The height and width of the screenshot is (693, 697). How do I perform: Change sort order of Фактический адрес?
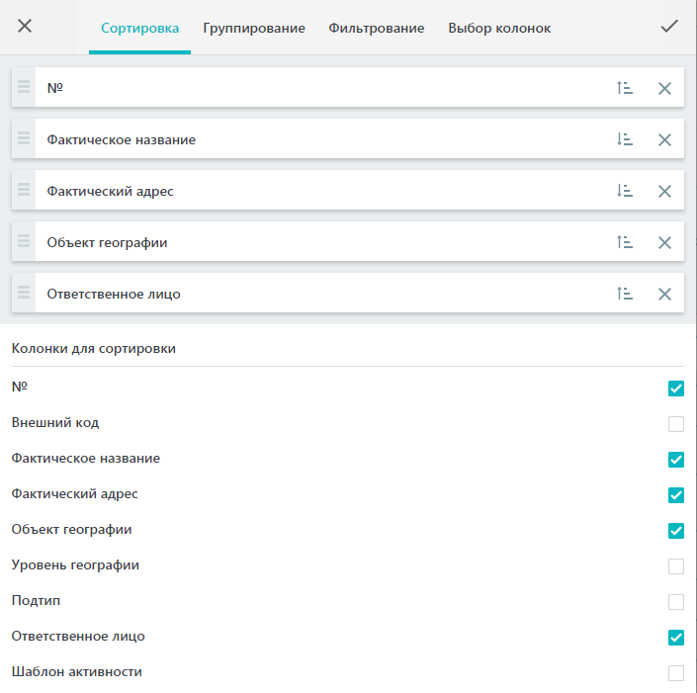[624, 191]
